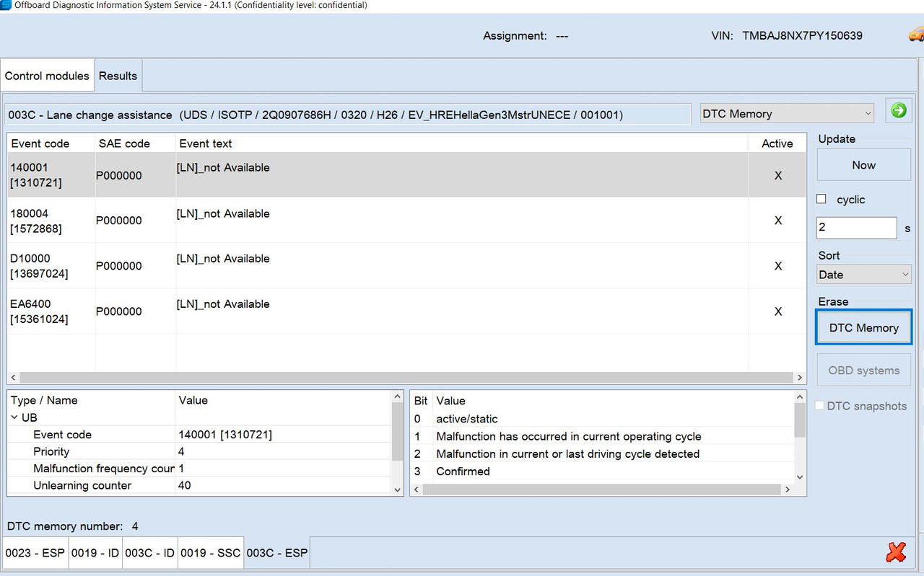Click the Malfunction frequency counter row
This screenshot has height=576, width=924.
[200, 469]
